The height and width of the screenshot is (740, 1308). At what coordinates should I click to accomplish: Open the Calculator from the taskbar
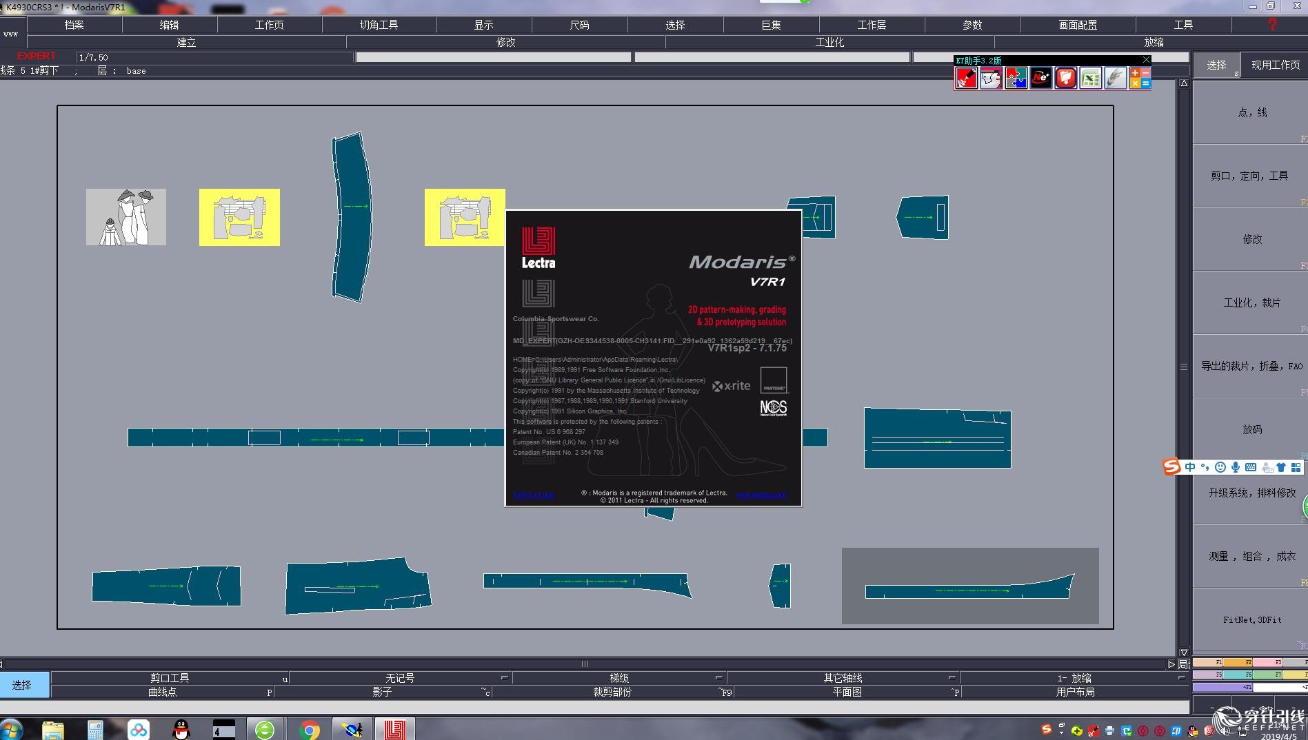click(95, 730)
